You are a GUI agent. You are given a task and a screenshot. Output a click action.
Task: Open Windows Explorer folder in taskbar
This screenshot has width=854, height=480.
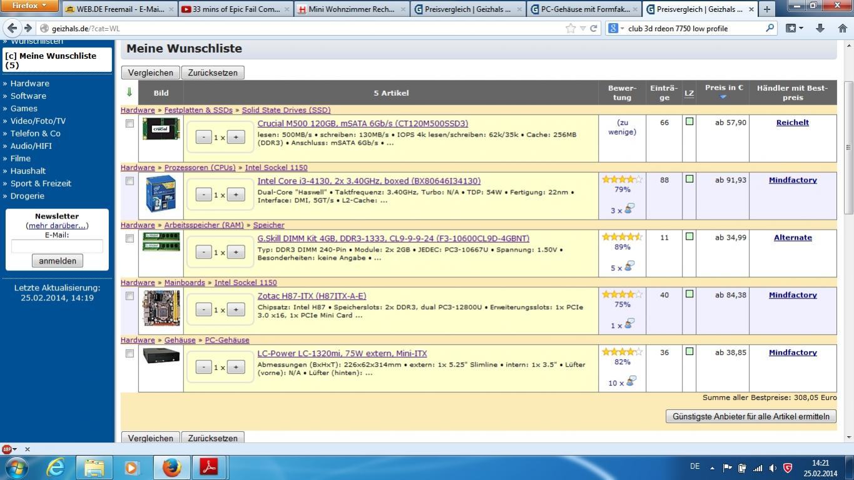[x=94, y=467]
